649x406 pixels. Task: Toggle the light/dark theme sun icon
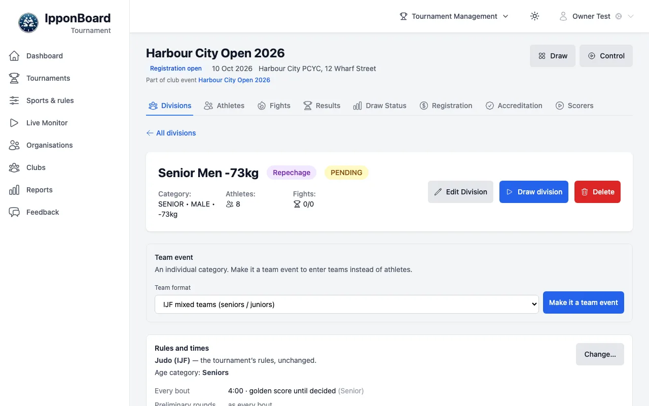pyautogui.click(x=534, y=16)
